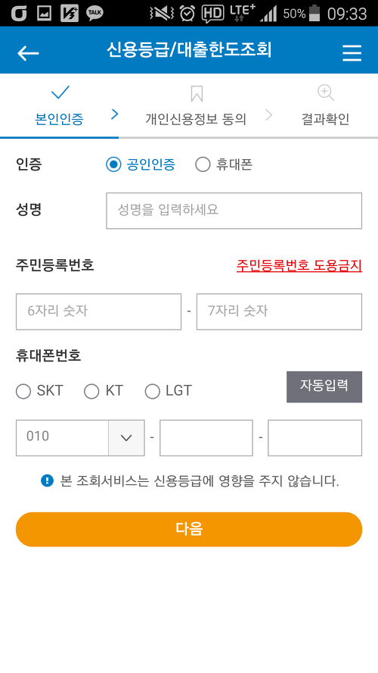Viewport: 378px width, 673px height.
Task: Open the hamburger menu
Action: coord(352,53)
